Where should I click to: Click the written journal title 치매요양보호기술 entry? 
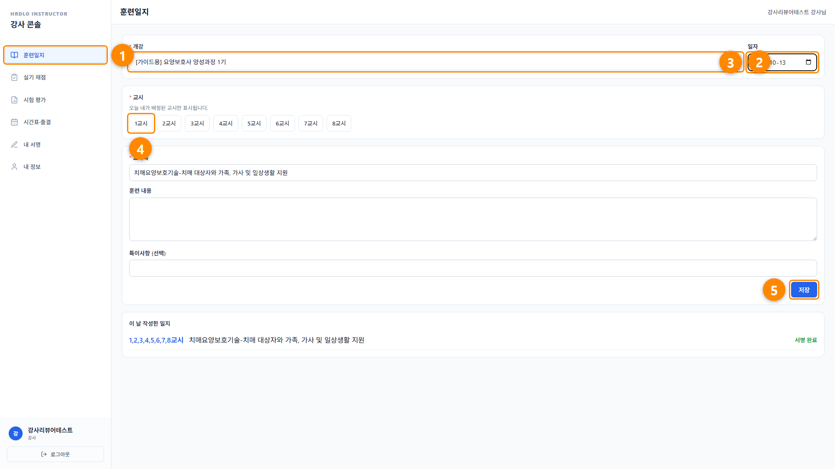point(277,340)
